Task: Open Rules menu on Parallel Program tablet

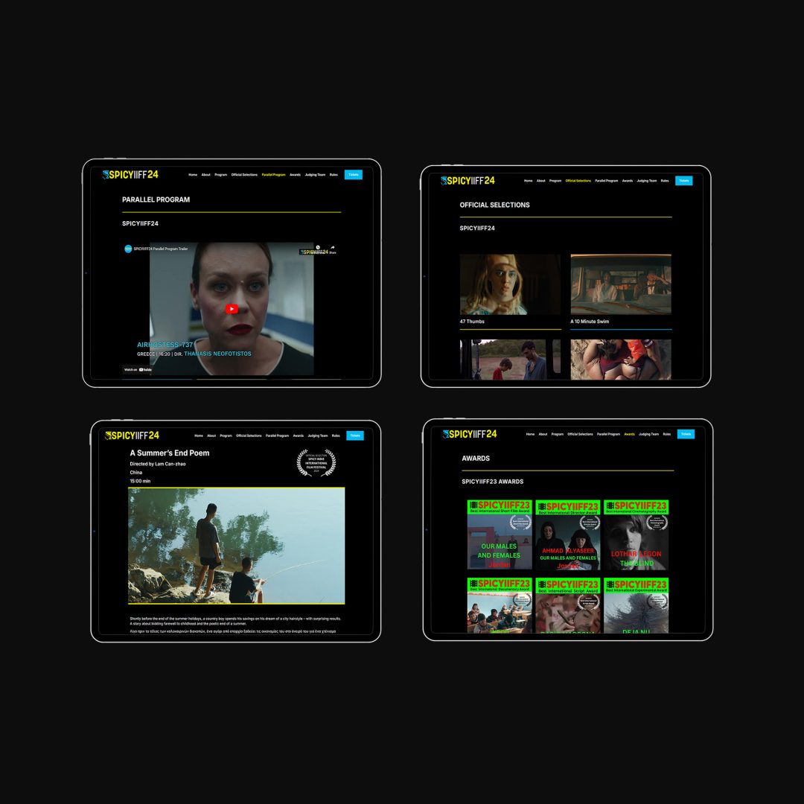Action: (x=334, y=175)
